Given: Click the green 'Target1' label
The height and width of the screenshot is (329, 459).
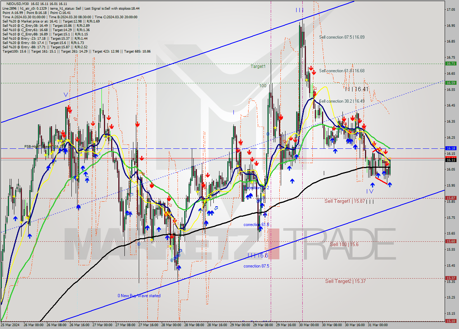Looking at the screenshot, I should pos(258,67).
